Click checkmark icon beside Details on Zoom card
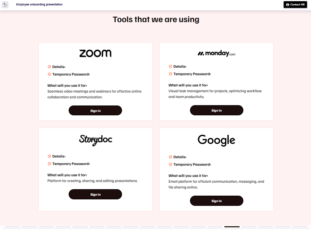 pyautogui.click(x=49, y=67)
